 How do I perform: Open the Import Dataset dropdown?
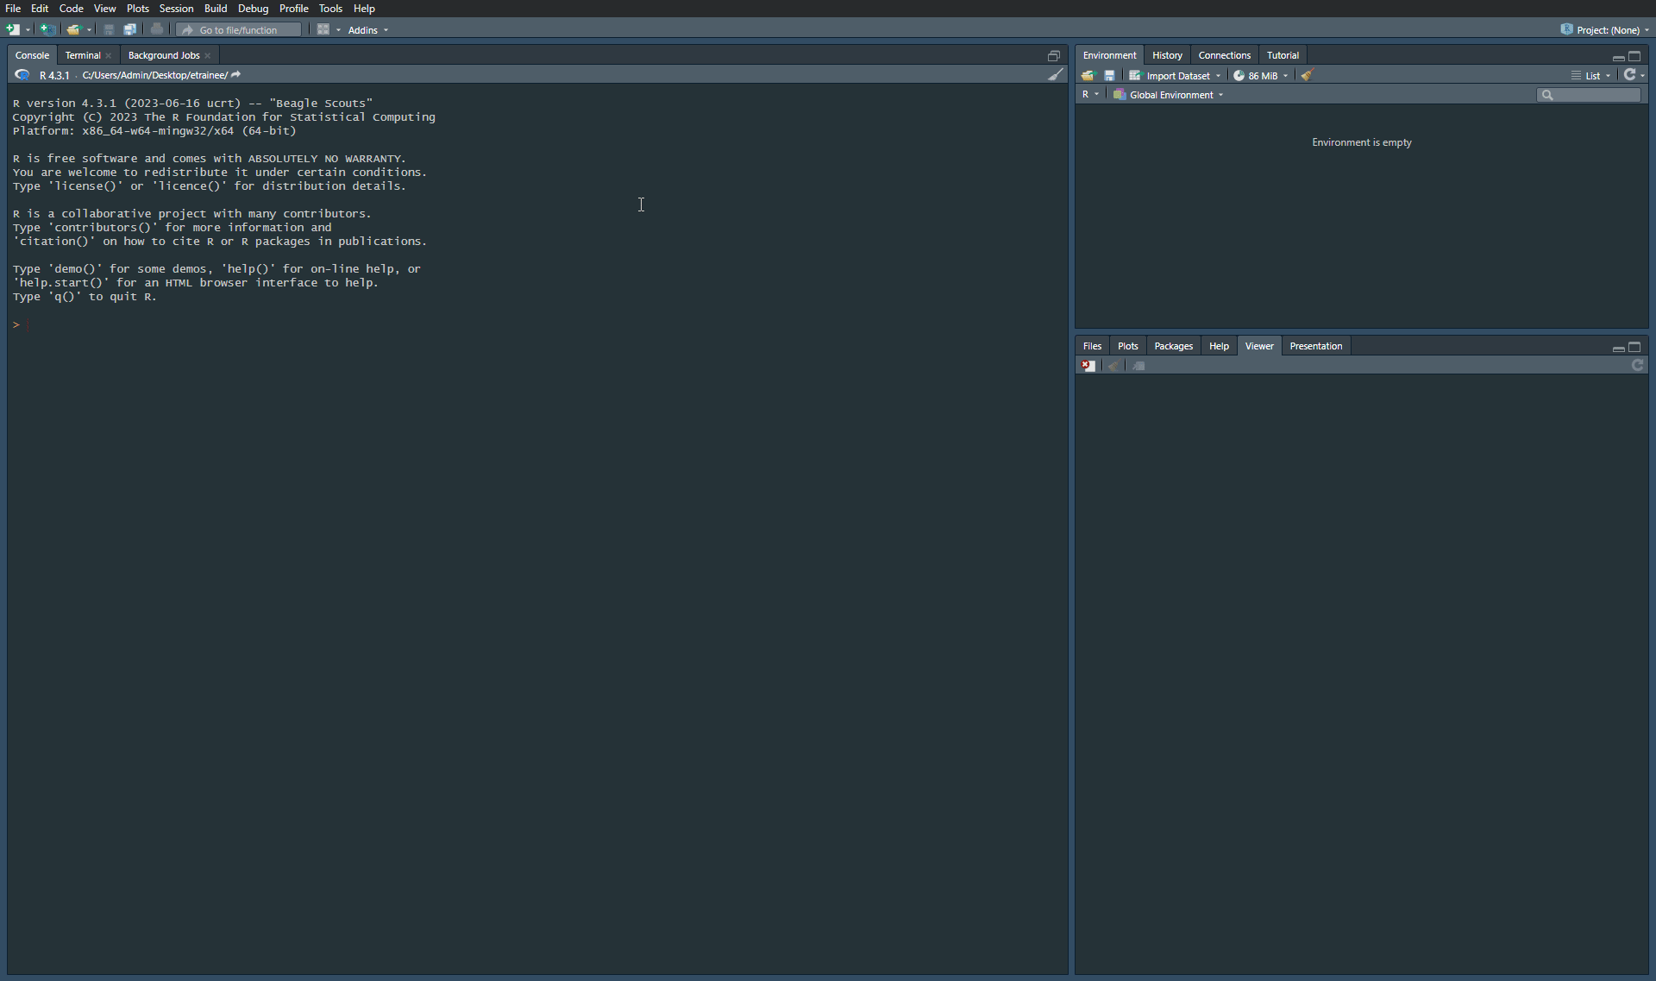(1177, 76)
